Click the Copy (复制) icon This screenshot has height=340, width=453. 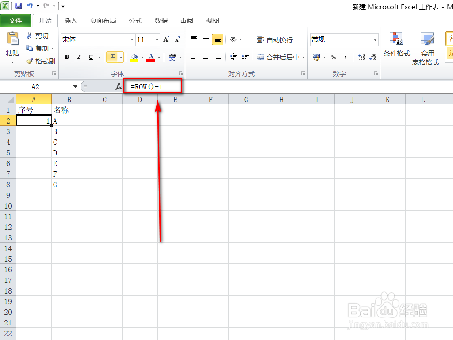29,48
